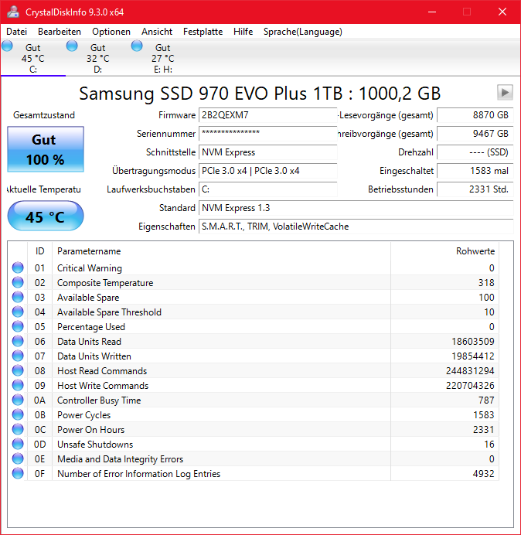Close the CrystalDiskInfo window

tap(502, 12)
